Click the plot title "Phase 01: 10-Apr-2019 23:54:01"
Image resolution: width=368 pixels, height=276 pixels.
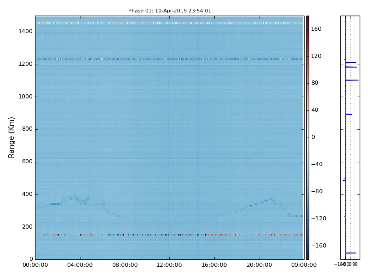pyautogui.click(x=170, y=11)
